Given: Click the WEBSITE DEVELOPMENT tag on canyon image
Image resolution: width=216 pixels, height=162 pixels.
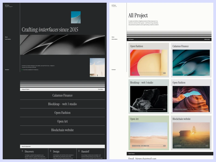Looking at the screenshot, I should (x=181, y=110).
